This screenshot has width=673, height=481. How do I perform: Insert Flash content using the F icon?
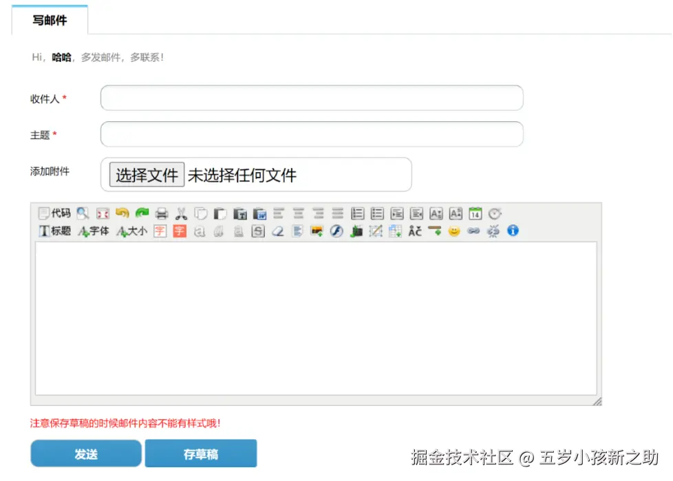pyautogui.click(x=336, y=231)
